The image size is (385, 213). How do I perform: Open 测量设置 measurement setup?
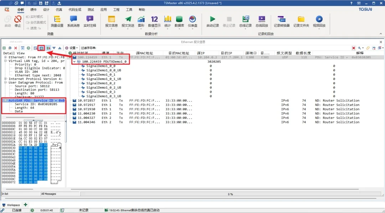click(57, 21)
